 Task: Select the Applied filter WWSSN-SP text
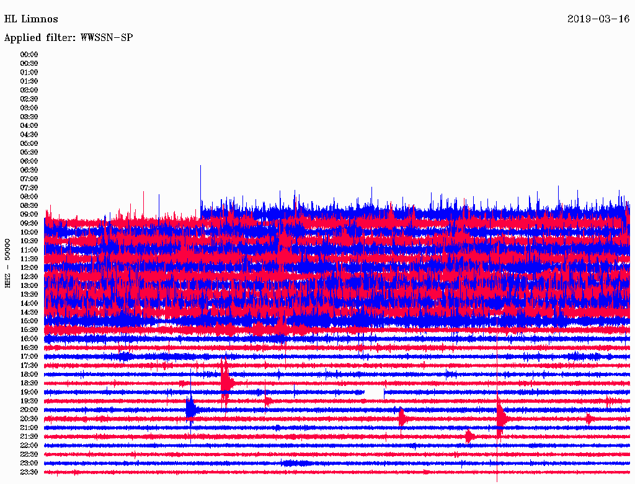[x=68, y=38]
